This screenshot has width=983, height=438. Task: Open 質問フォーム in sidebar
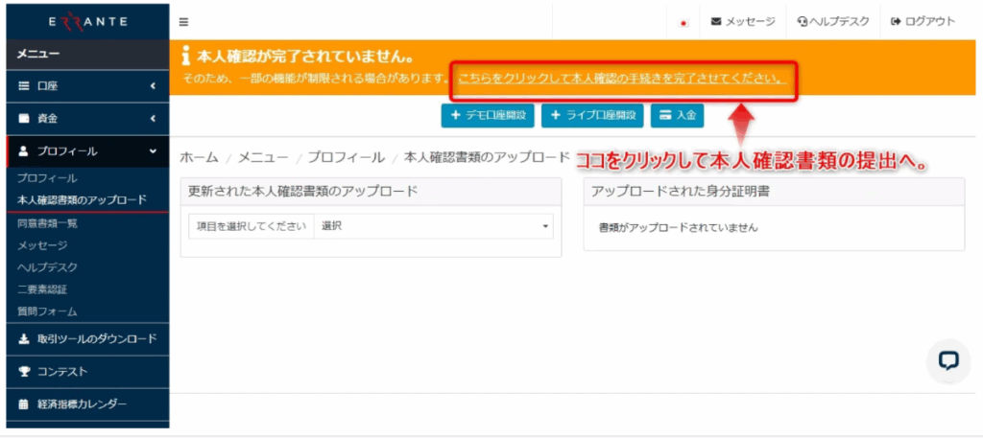pos(47,311)
